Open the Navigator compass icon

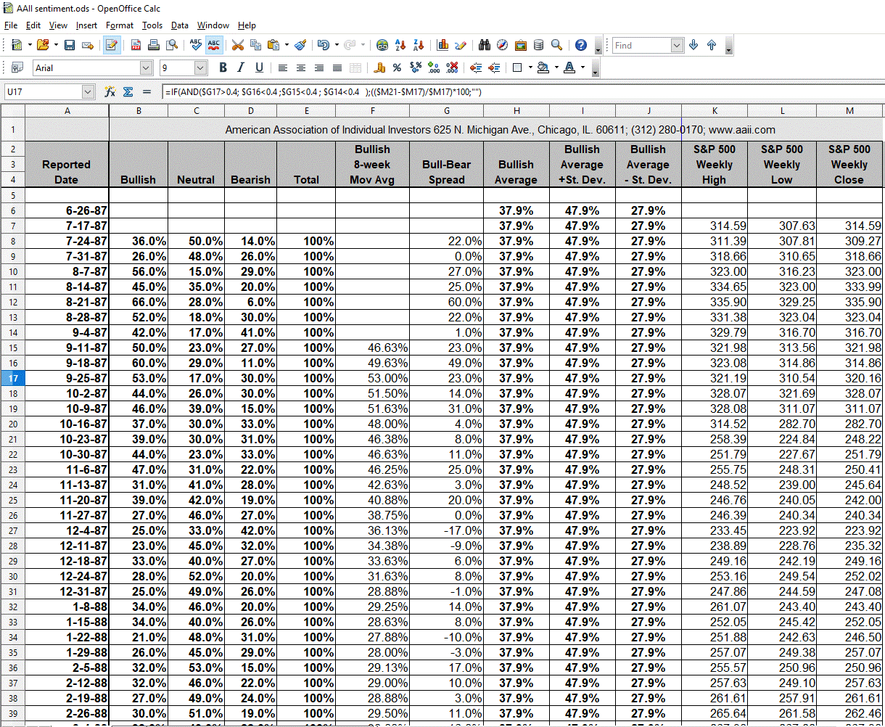tap(503, 45)
